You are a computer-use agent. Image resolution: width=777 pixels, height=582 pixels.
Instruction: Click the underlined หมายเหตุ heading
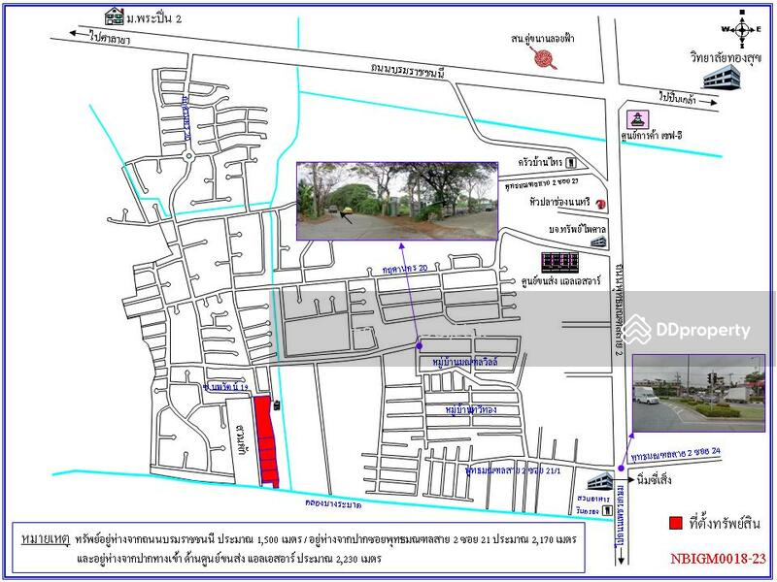coord(45,536)
